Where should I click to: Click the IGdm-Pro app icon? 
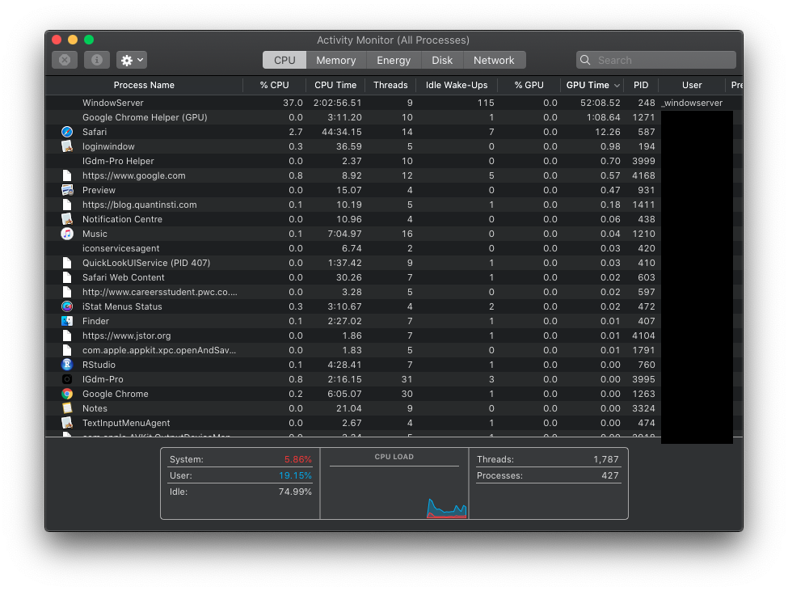67,379
